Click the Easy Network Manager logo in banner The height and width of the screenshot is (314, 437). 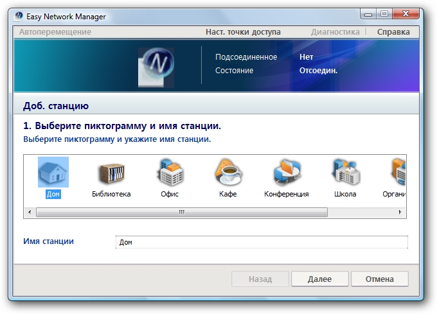[x=156, y=67]
